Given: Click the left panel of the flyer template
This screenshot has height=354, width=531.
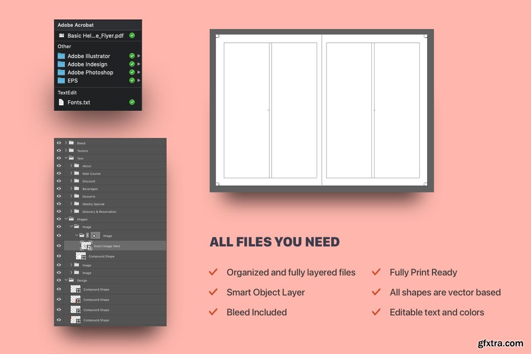Looking at the screenshot, I should pos(246,110).
